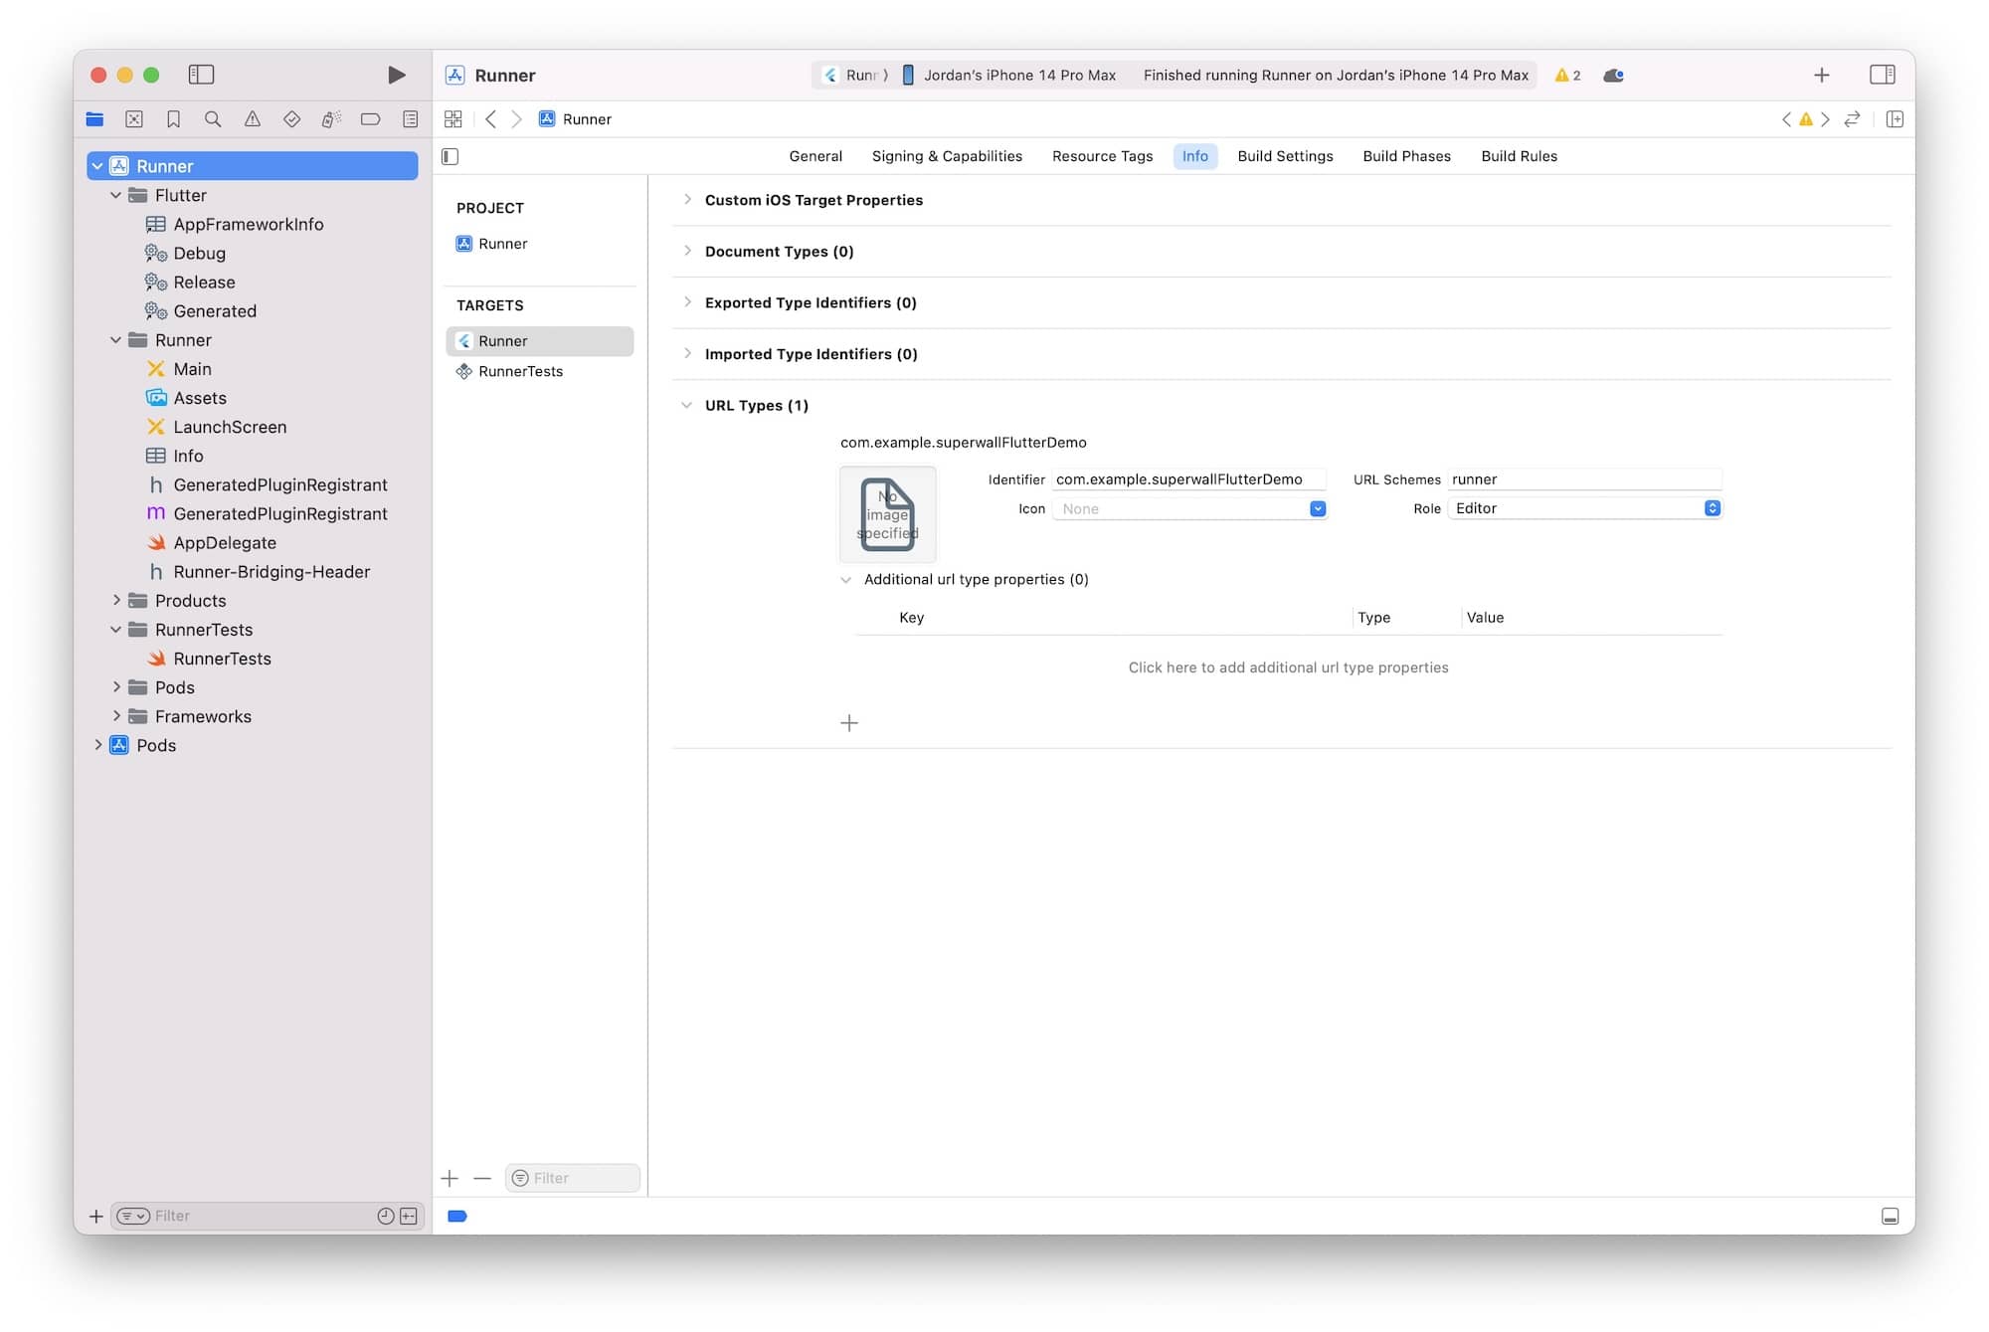The height and width of the screenshot is (1332, 1989).
Task: Toggle the left navigator sidebar
Action: point(202,75)
